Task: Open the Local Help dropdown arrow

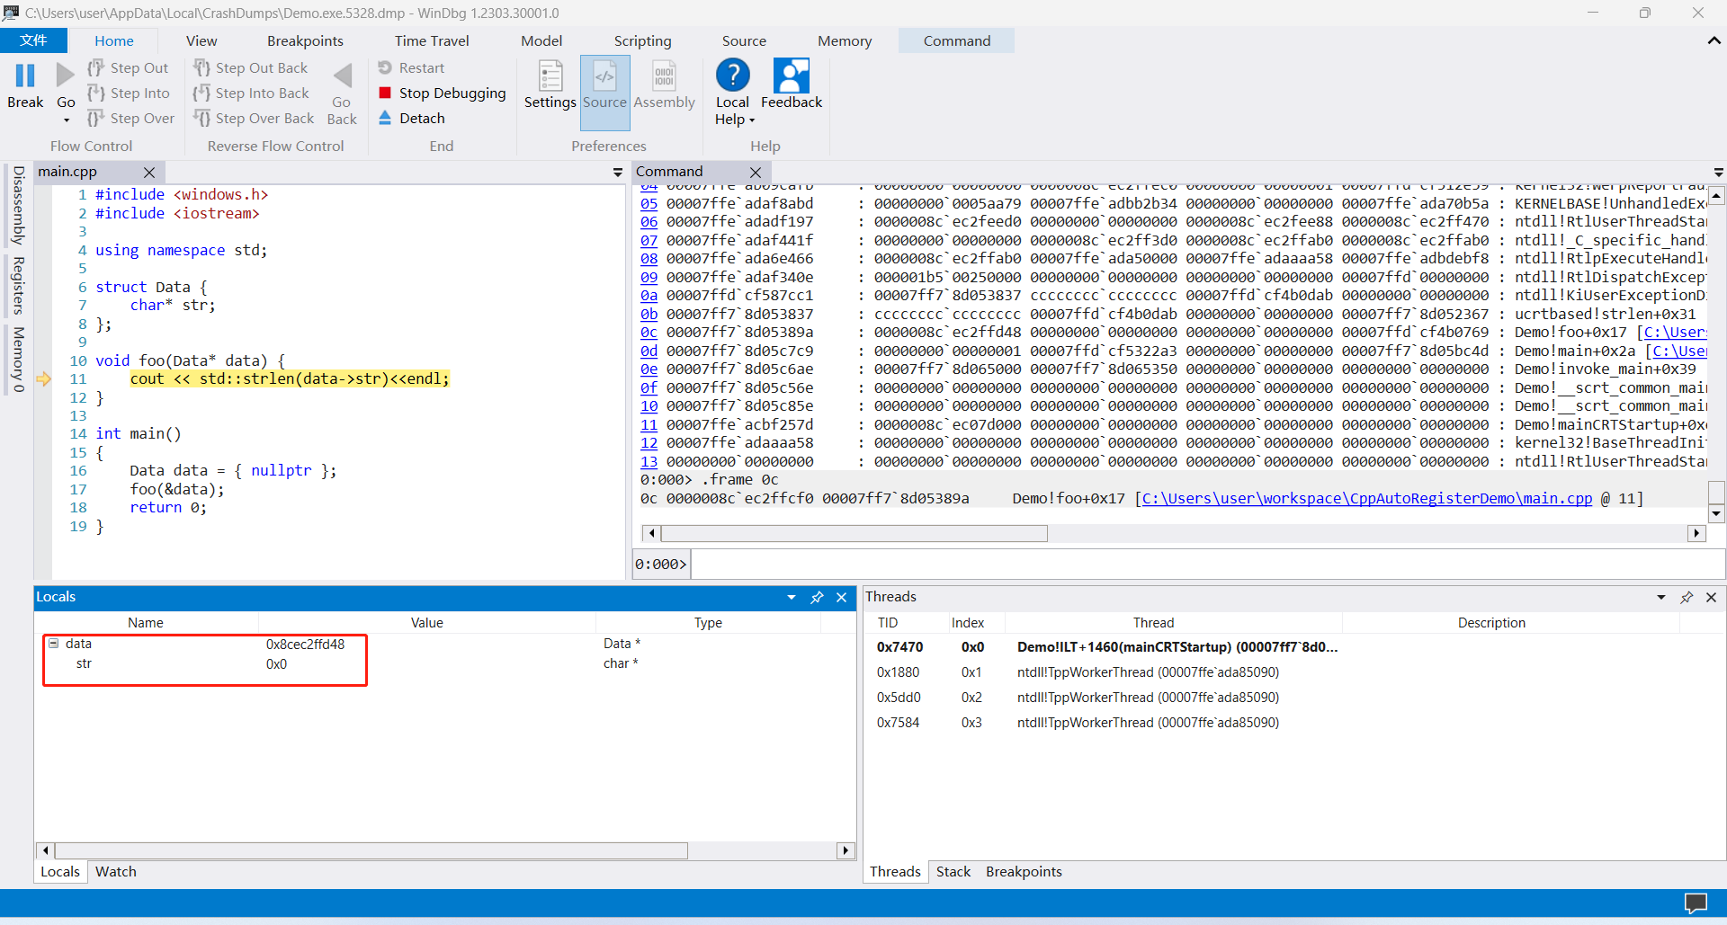Action: 752,120
